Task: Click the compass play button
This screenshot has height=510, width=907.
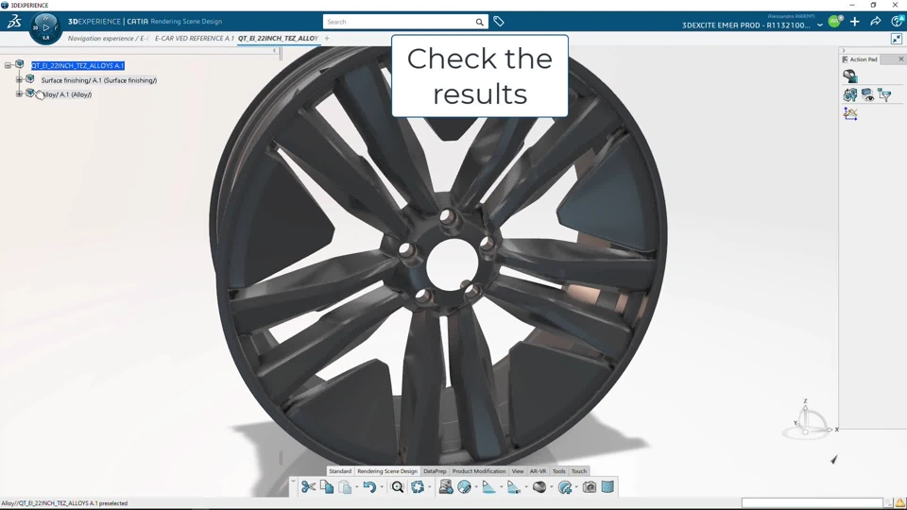Action: [x=45, y=27]
